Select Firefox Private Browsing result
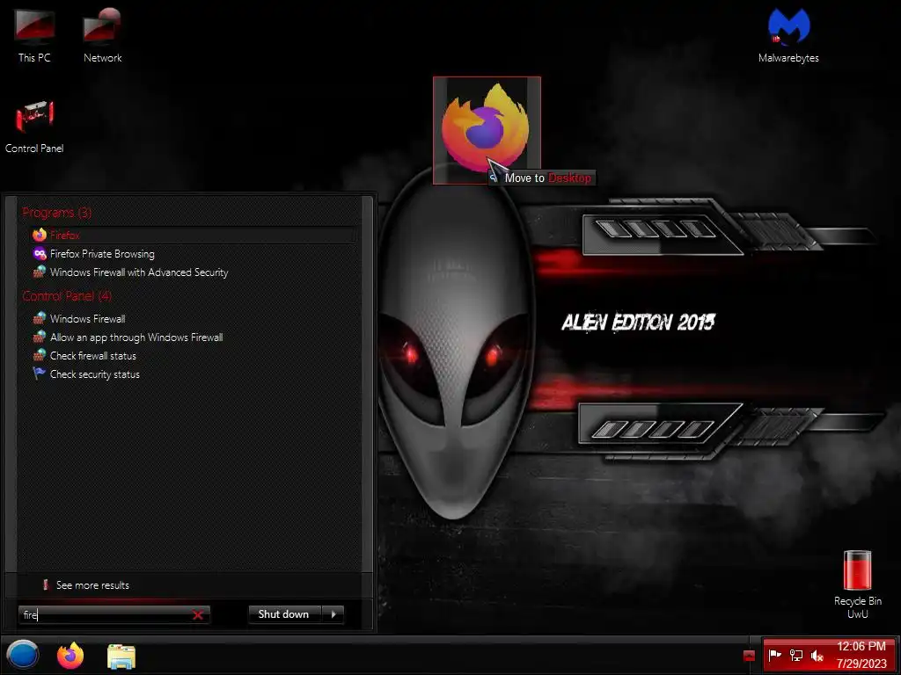Image resolution: width=901 pixels, height=675 pixels. 193,254
